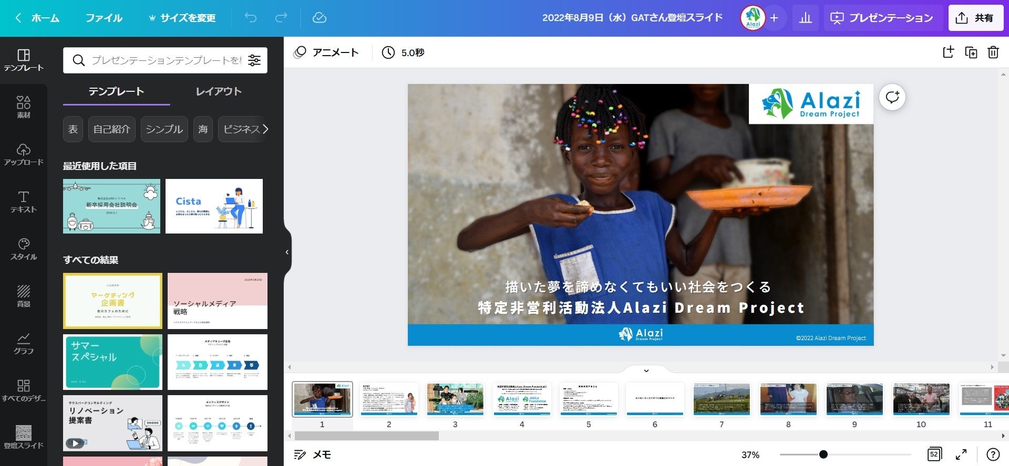
Task: Select the ビジネス category chip
Action: [x=242, y=129]
